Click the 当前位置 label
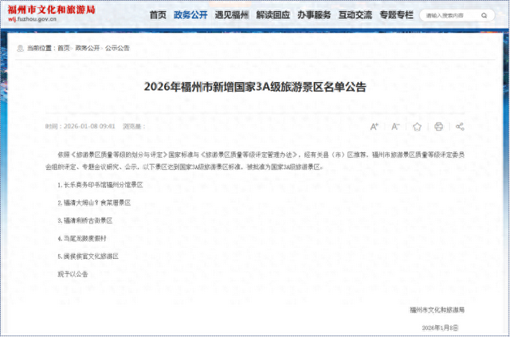The height and width of the screenshot is (337, 510). (41, 49)
